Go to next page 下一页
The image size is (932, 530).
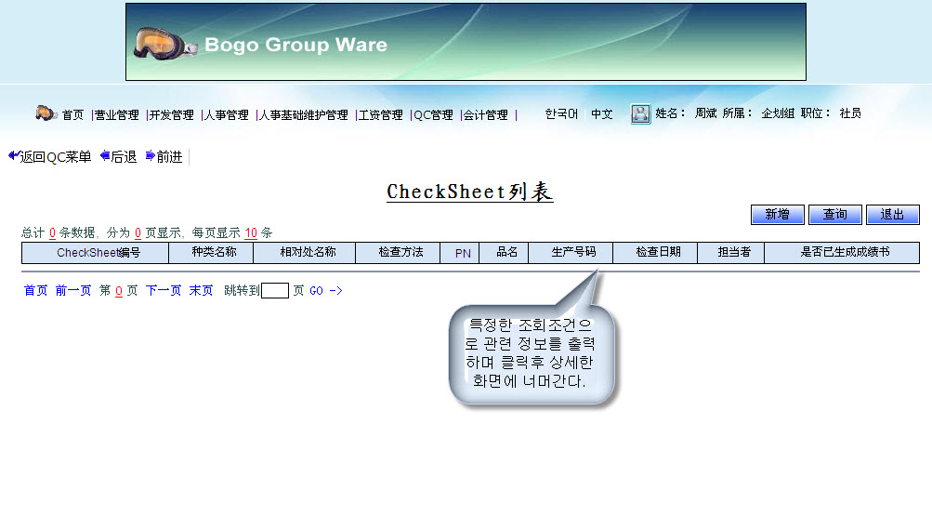click(164, 290)
